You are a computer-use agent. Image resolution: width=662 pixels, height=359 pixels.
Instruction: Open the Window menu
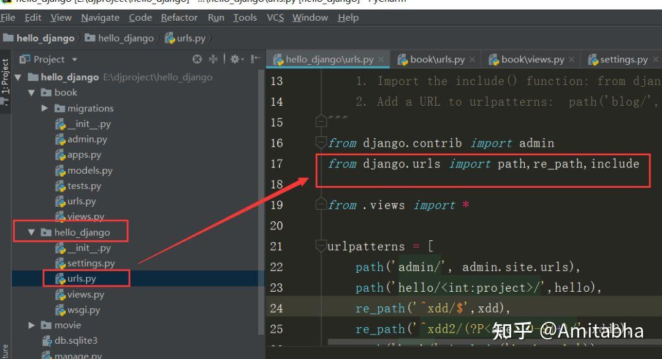pos(310,18)
